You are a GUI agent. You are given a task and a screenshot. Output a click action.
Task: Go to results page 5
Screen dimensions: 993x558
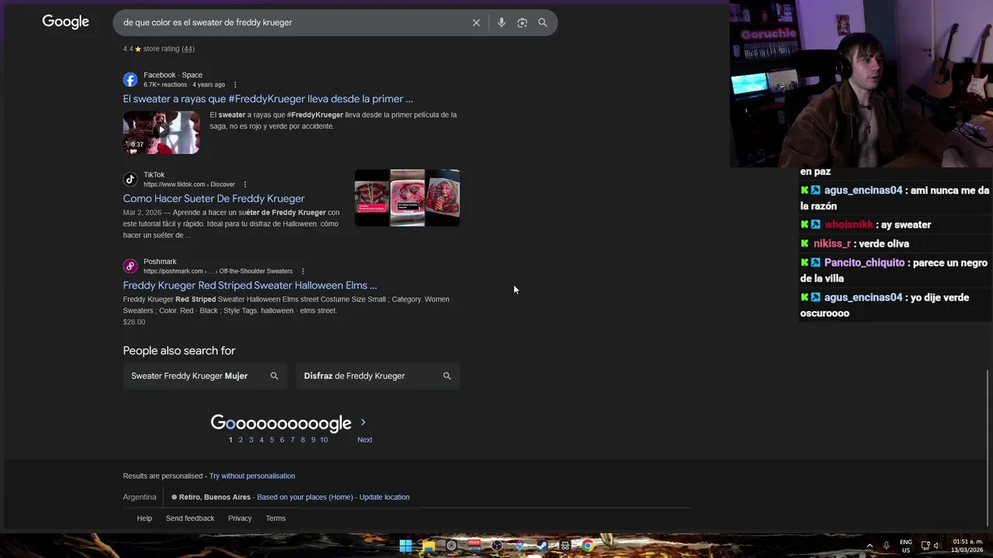click(272, 439)
